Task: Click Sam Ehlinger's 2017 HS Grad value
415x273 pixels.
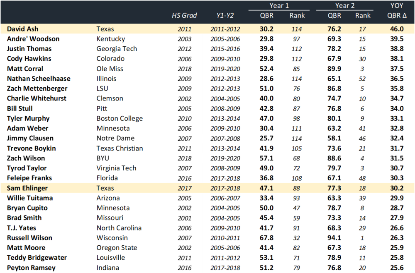Action: click(x=184, y=188)
